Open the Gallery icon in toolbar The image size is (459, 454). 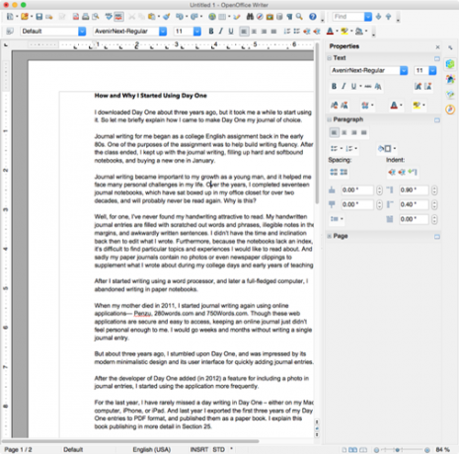click(x=269, y=17)
